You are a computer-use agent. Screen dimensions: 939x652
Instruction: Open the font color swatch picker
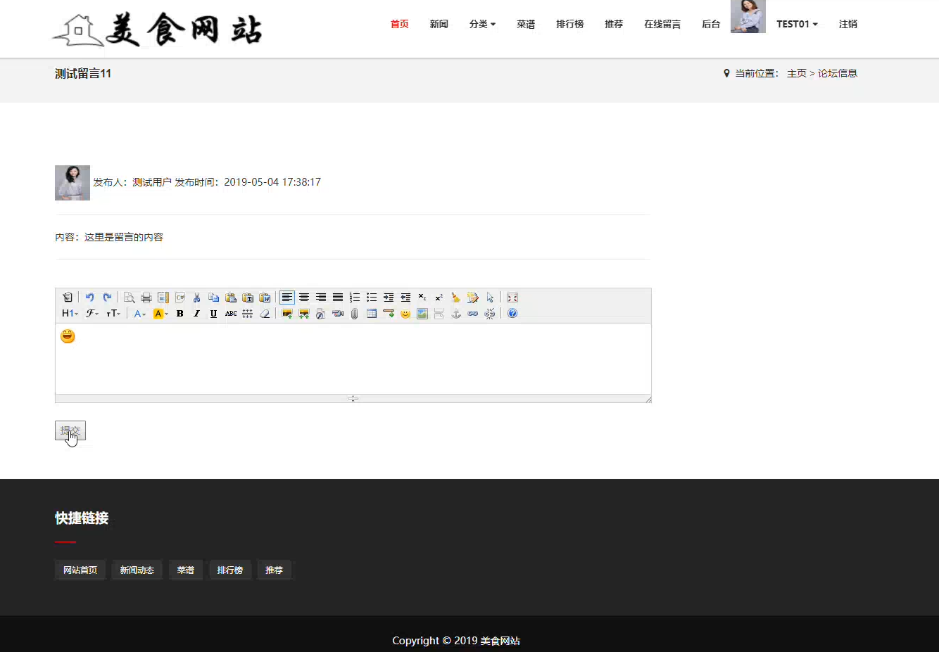tap(160, 313)
